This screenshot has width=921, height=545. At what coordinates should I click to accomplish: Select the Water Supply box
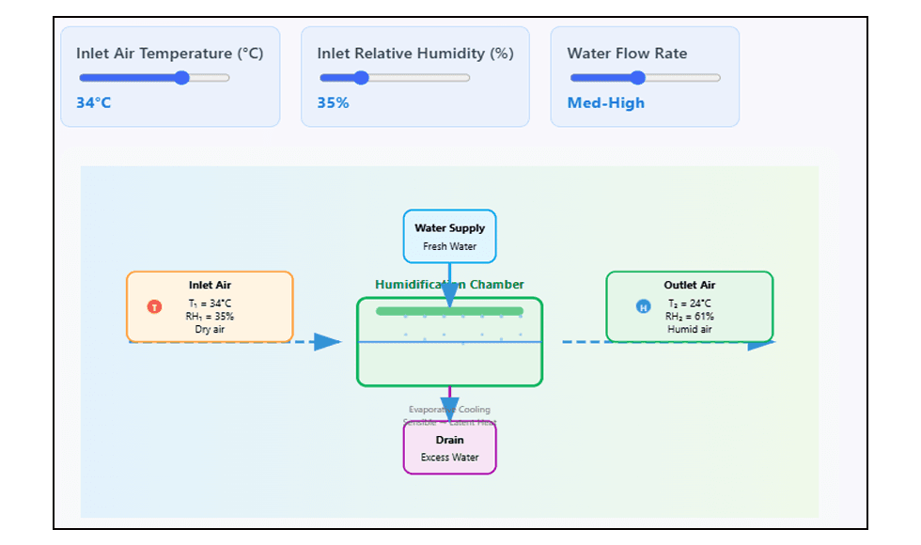449,236
